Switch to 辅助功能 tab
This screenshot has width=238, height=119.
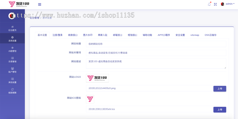pyautogui.click(x=147, y=35)
